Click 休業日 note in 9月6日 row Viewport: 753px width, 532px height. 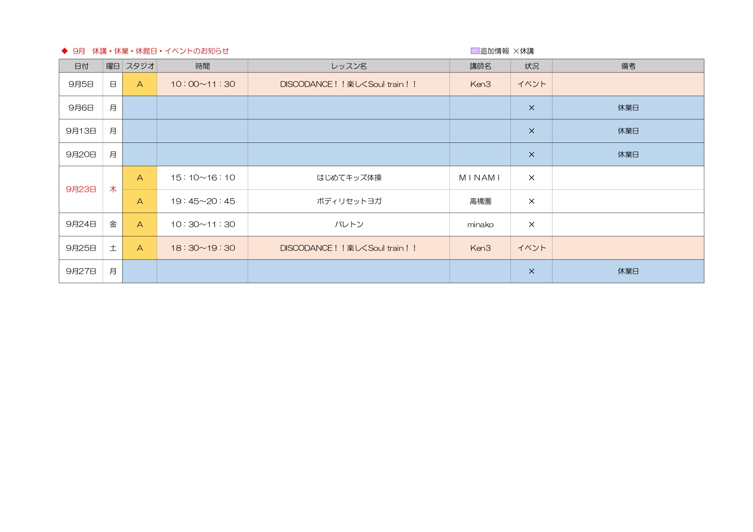628,108
